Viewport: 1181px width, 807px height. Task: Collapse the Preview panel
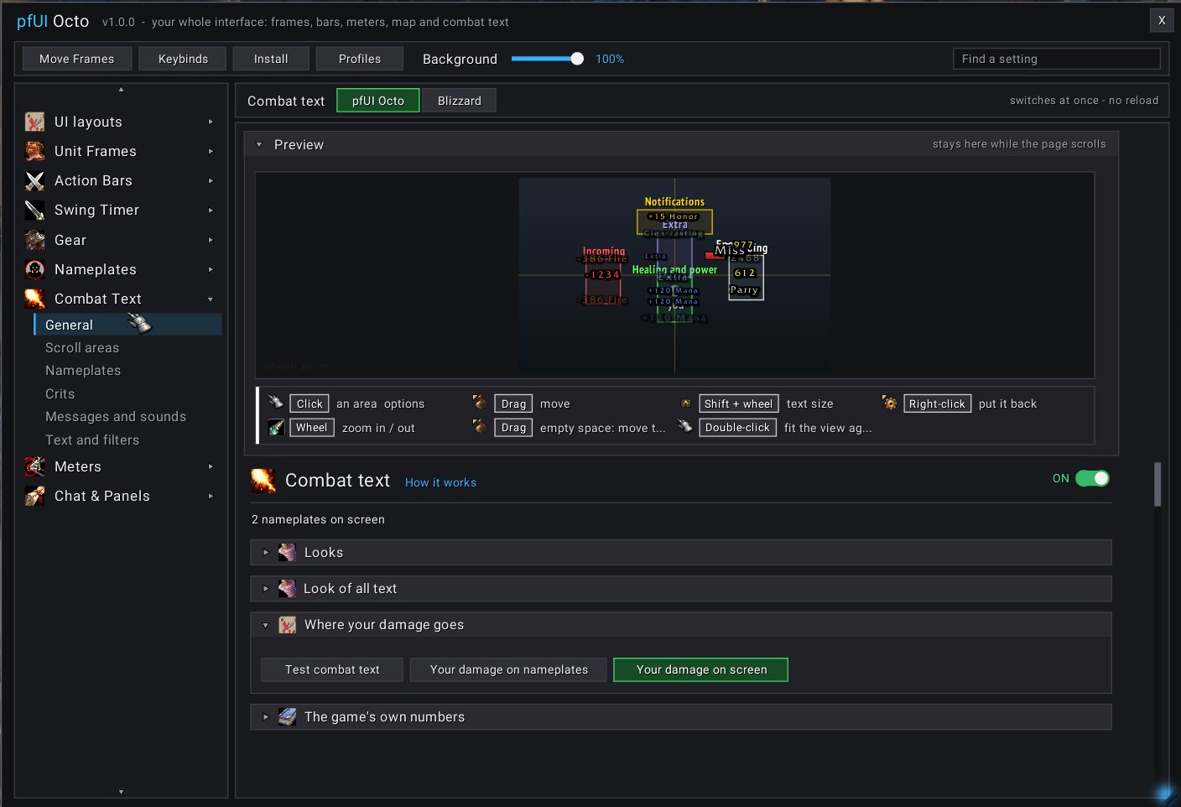point(259,144)
